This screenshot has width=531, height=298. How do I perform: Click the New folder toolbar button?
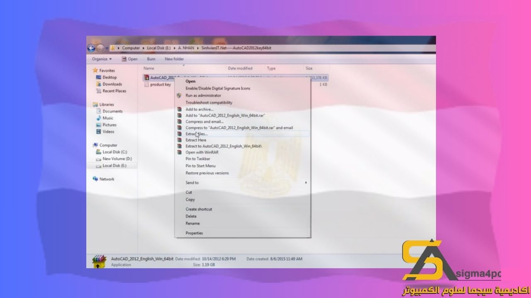point(174,59)
